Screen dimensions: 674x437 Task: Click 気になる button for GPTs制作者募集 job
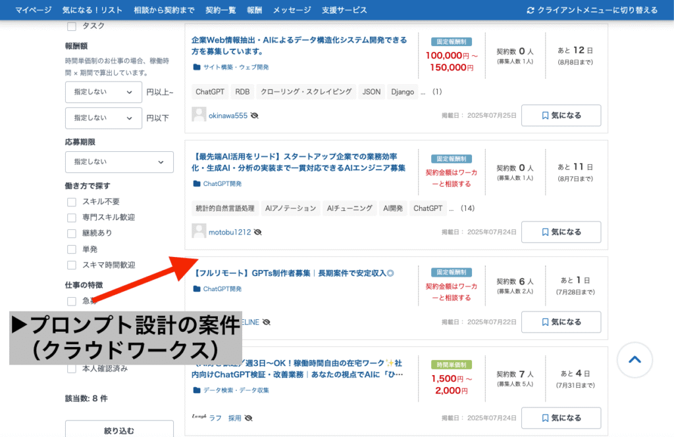(x=561, y=322)
